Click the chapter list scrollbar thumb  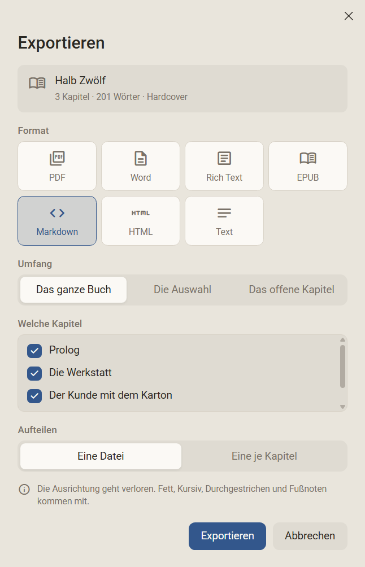[x=342, y=367]
